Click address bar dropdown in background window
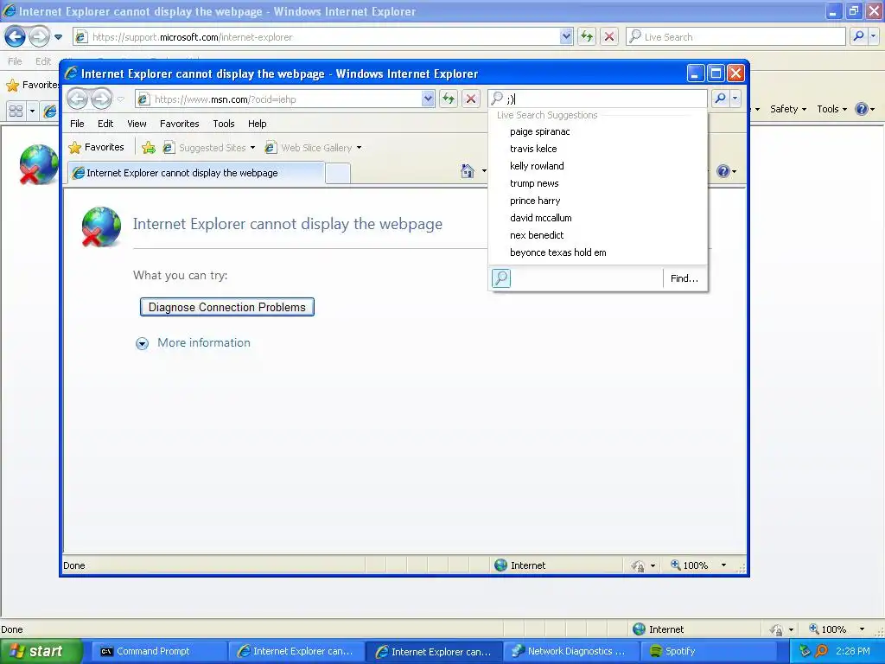 coord(566,37)
